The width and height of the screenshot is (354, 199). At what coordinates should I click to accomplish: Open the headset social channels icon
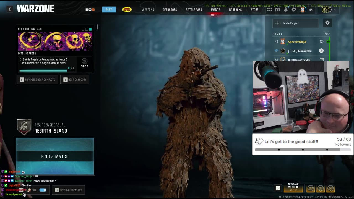click(278, 10)
